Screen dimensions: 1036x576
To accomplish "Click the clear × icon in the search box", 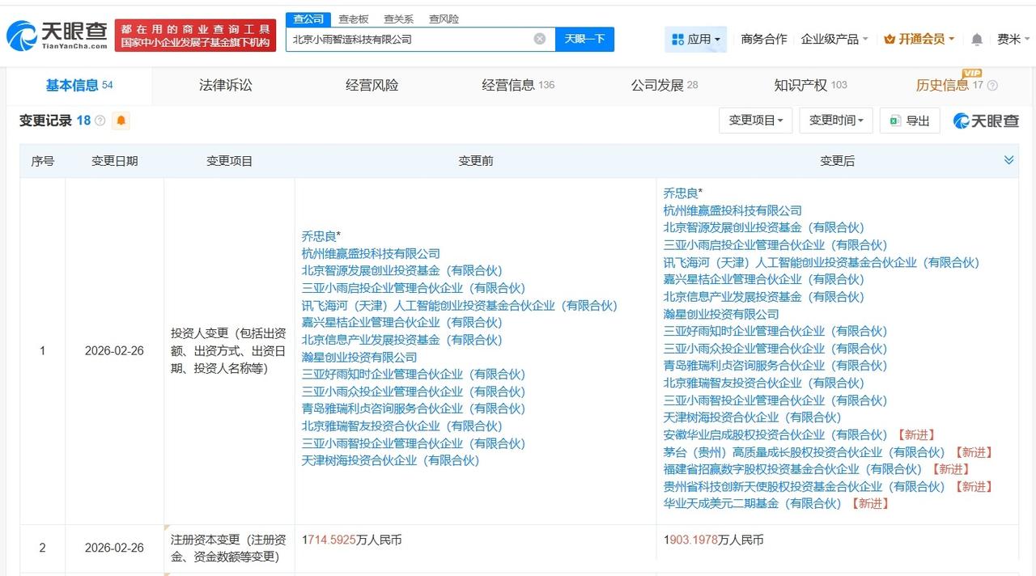I will [x=538, y=38].
